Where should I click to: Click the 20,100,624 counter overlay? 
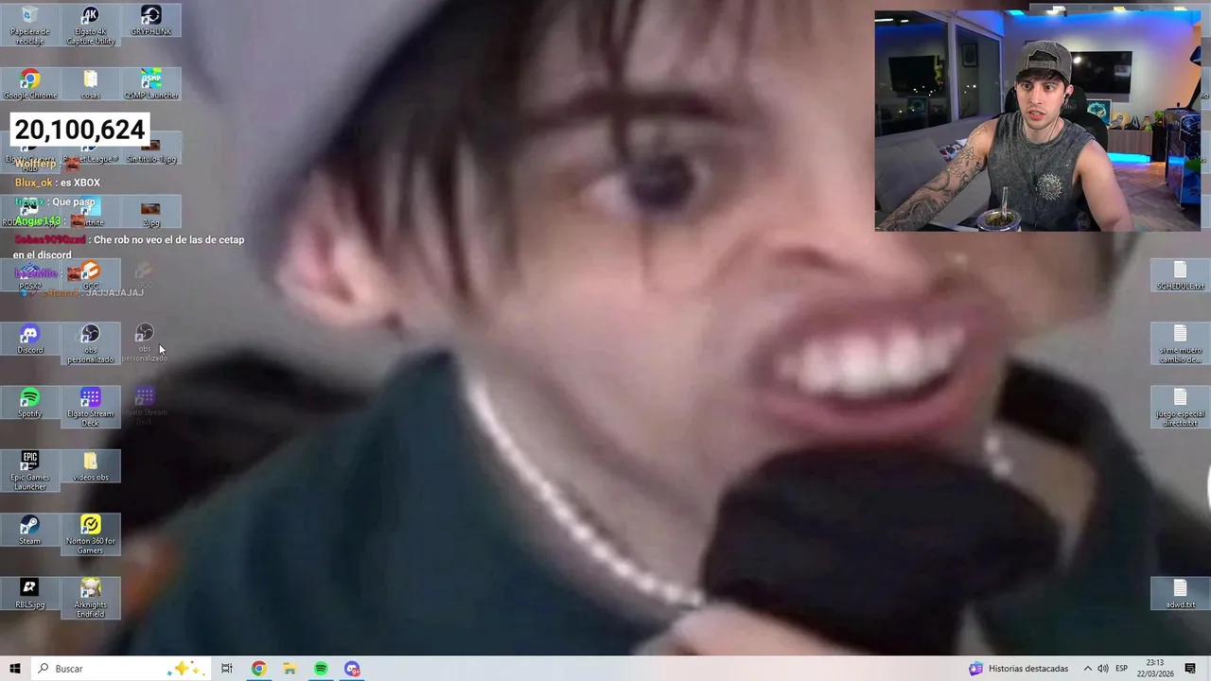pos(79,130)
